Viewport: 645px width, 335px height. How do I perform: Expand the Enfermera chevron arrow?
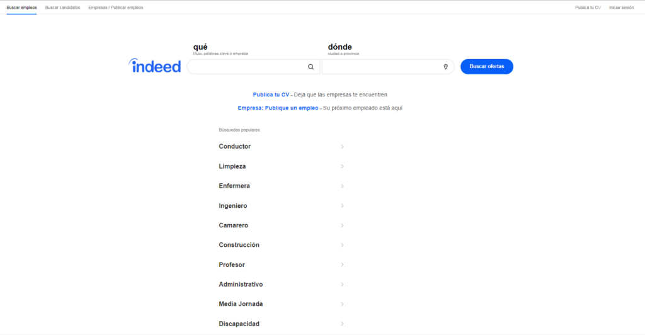[342, 186]
